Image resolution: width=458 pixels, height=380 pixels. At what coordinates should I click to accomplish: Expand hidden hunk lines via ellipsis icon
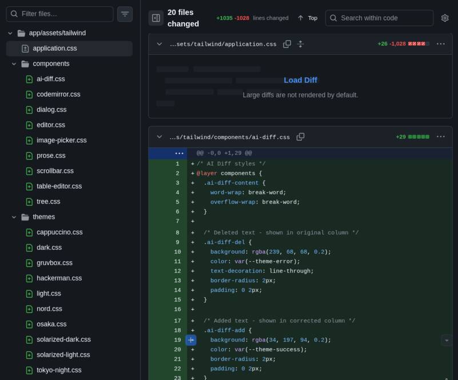point(179,153)
